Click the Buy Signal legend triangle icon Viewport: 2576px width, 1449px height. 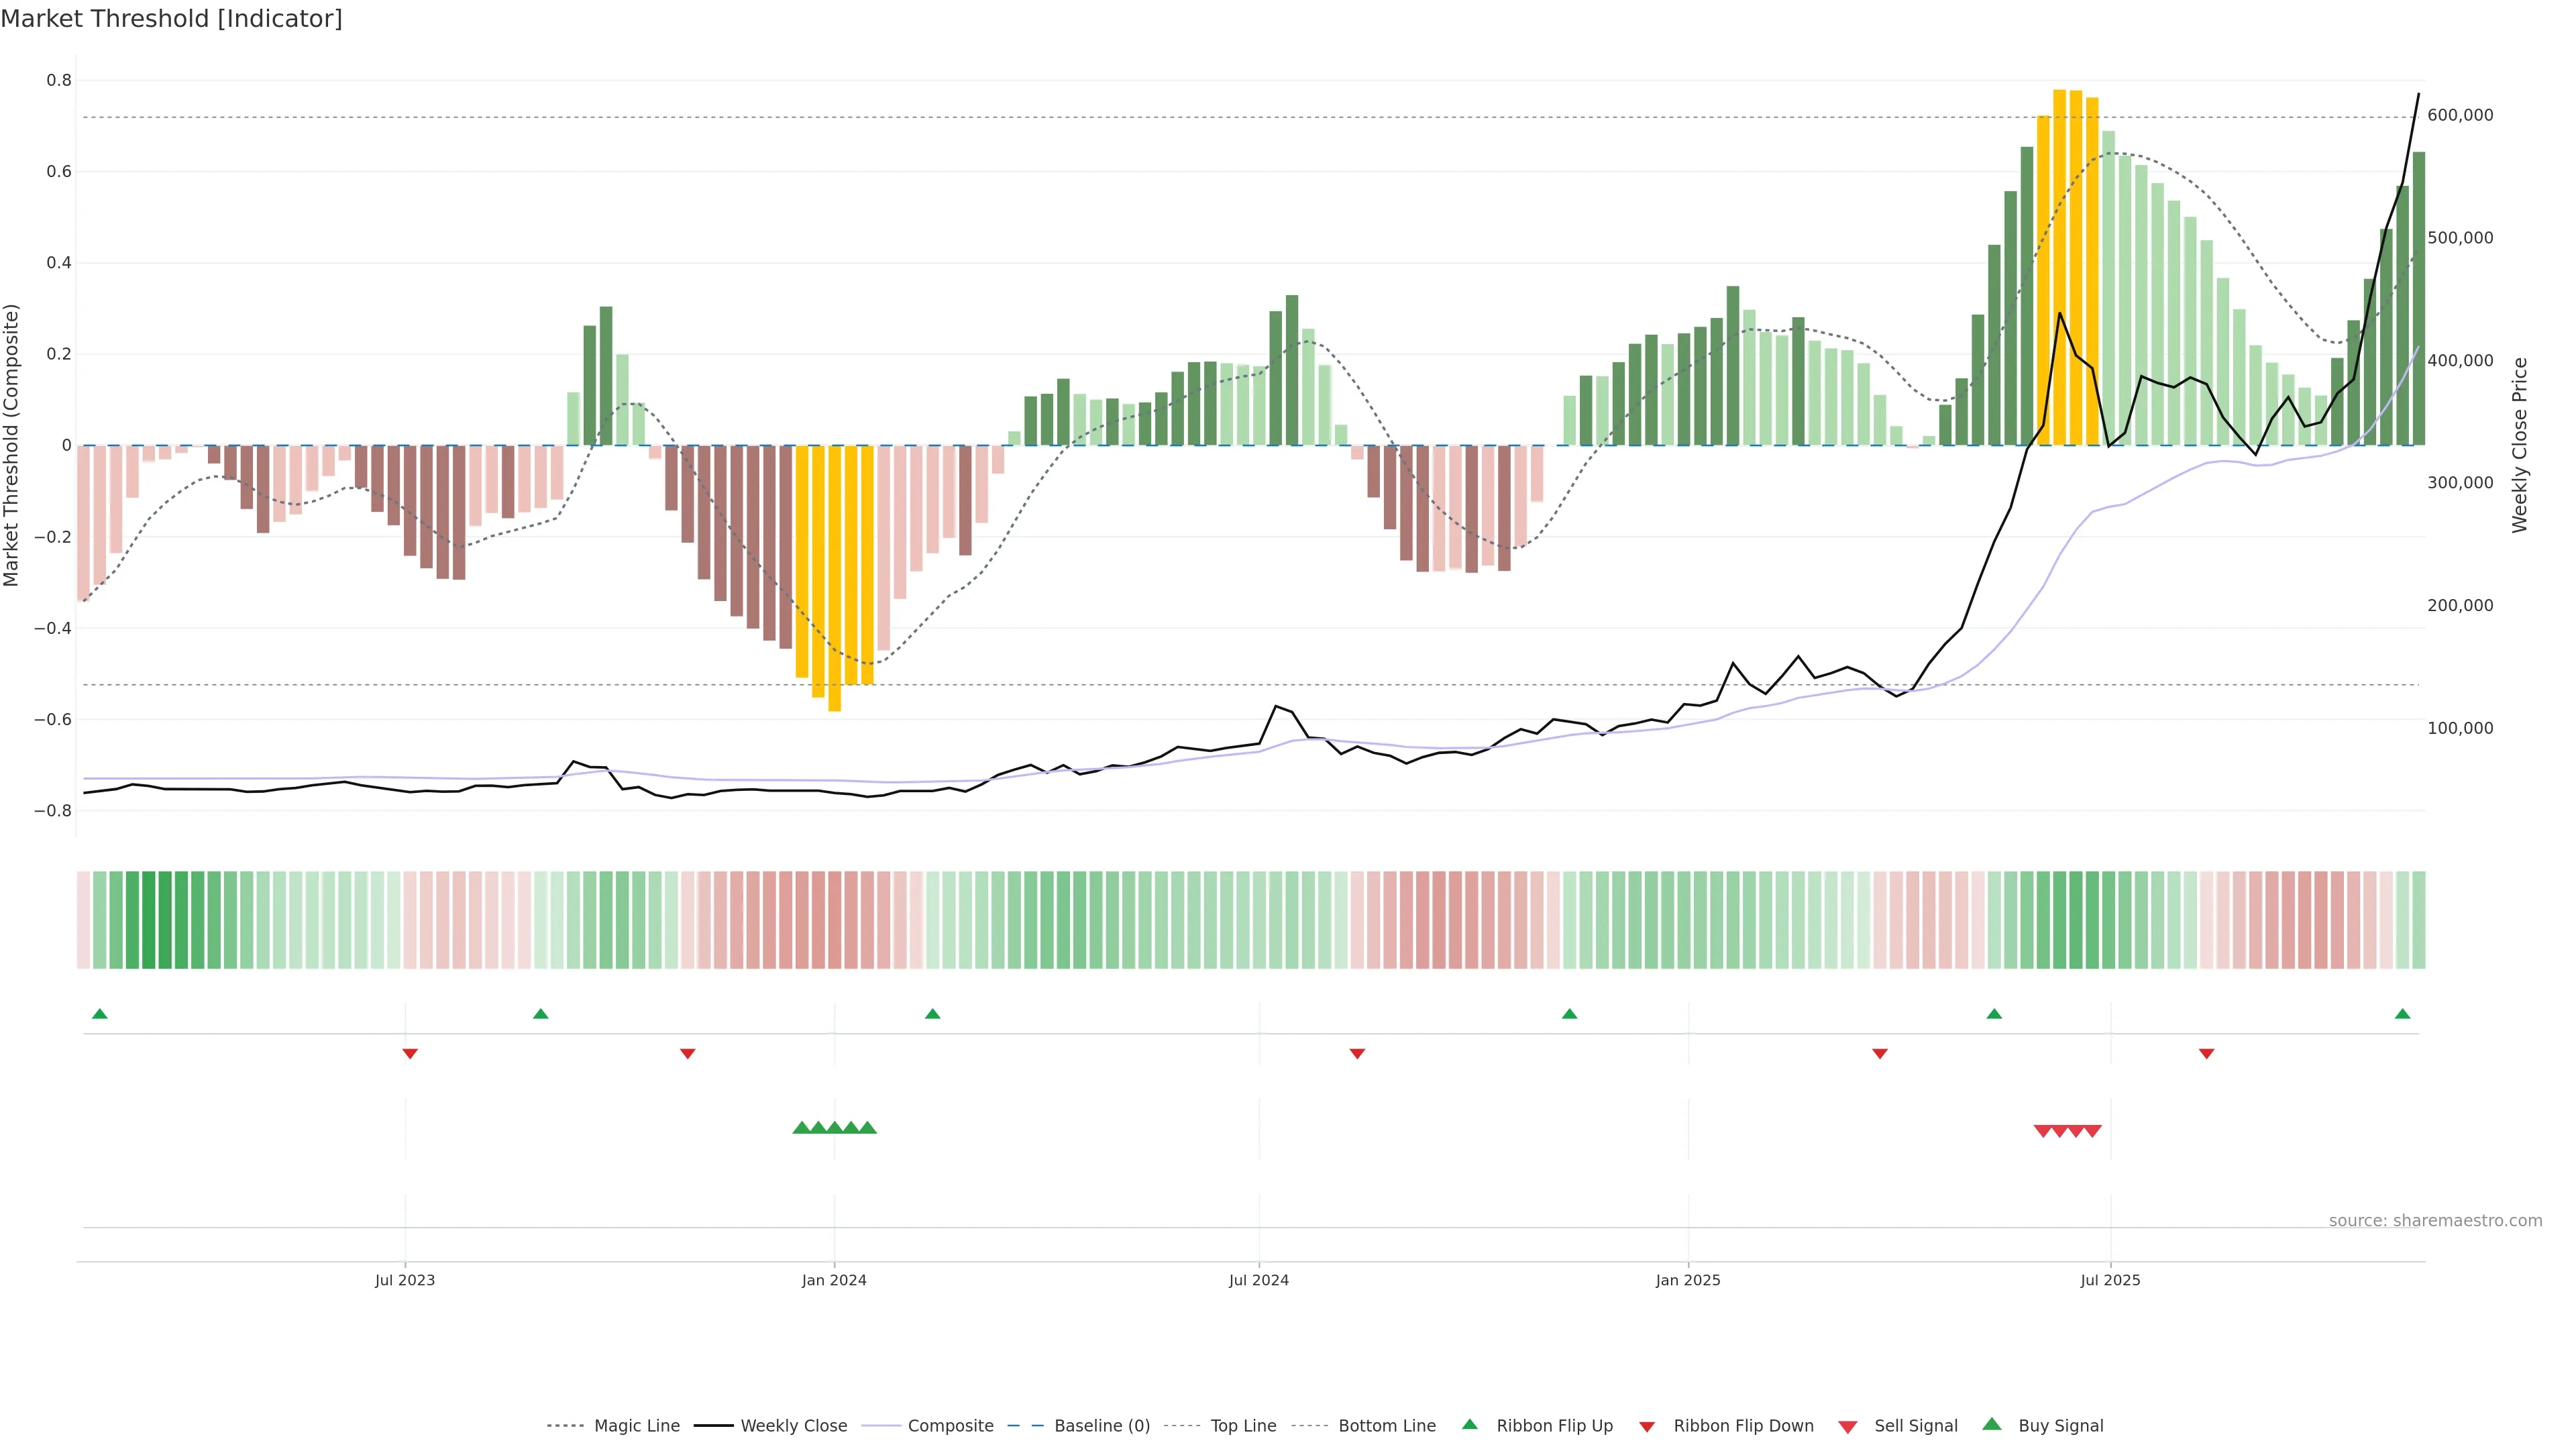[1992, 1425]
